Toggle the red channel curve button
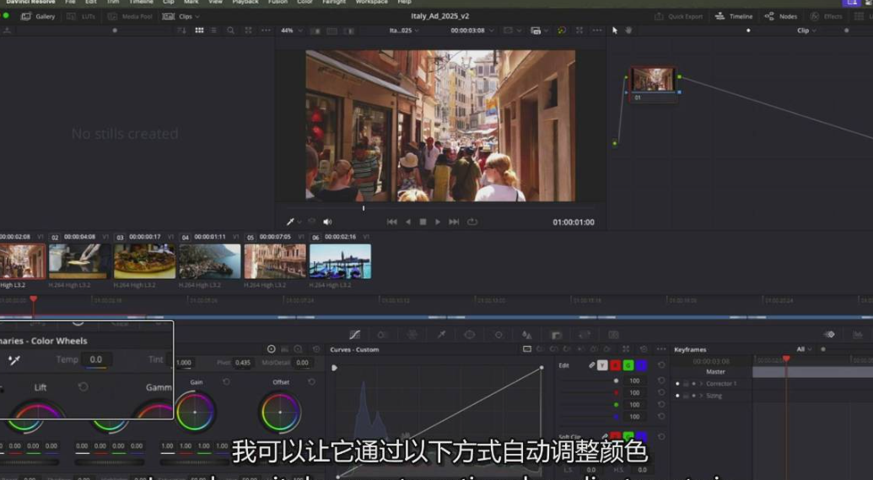Image resolution: width=873 pixels, height=480 pixels. (615, 365)
